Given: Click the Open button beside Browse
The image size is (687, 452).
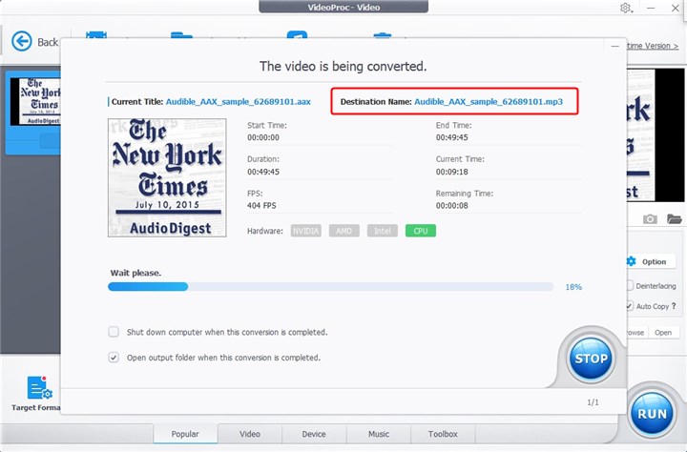Looking at the screenshot, I should [x=663, y=333].
